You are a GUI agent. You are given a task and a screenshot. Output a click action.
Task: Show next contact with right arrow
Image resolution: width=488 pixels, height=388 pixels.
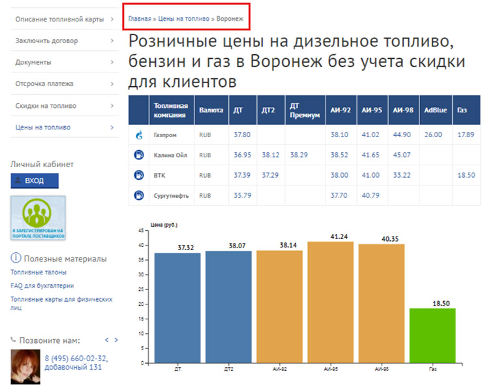(116, 340)
